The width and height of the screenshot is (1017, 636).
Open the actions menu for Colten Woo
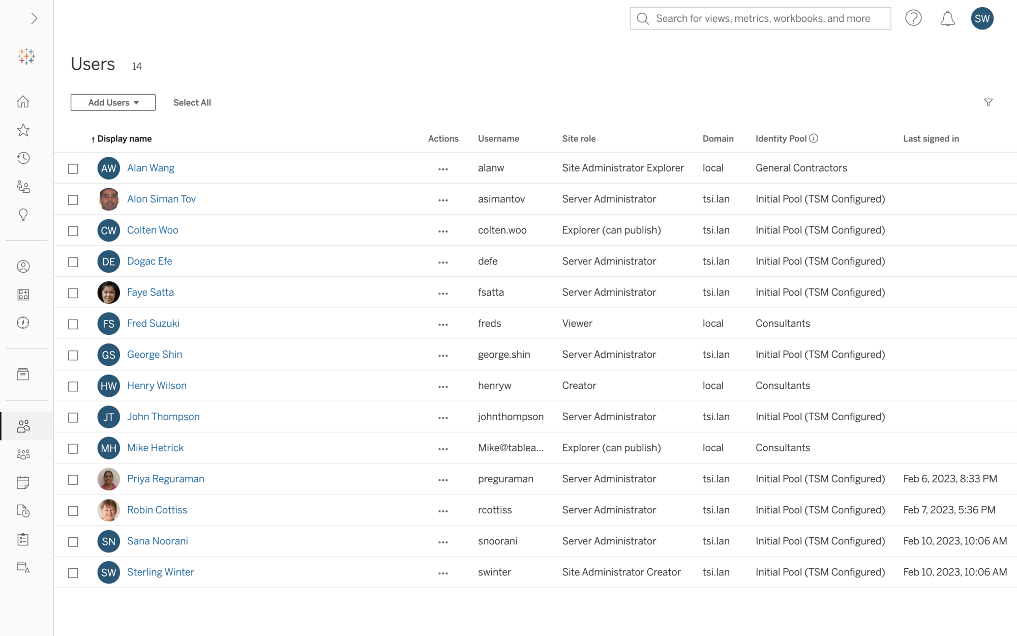[x=443, y=231]
